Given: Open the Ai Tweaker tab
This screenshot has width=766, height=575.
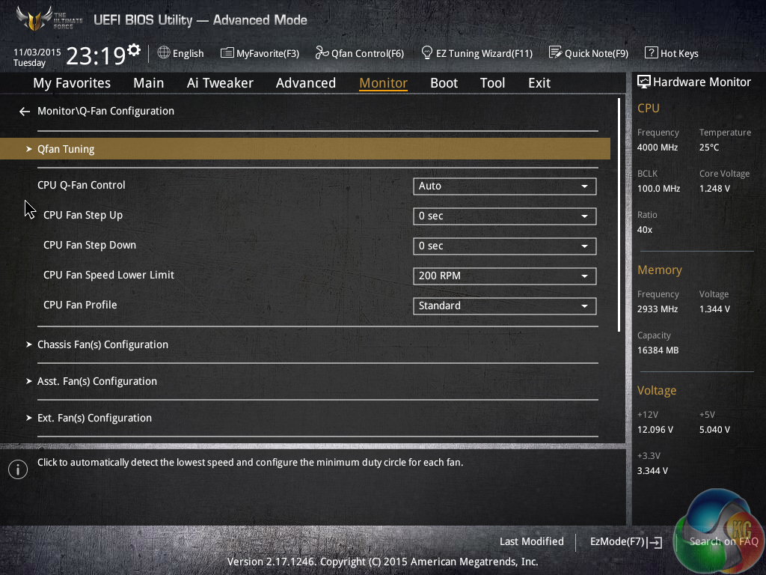Looking at the screenshot, I should pos(220,83).
